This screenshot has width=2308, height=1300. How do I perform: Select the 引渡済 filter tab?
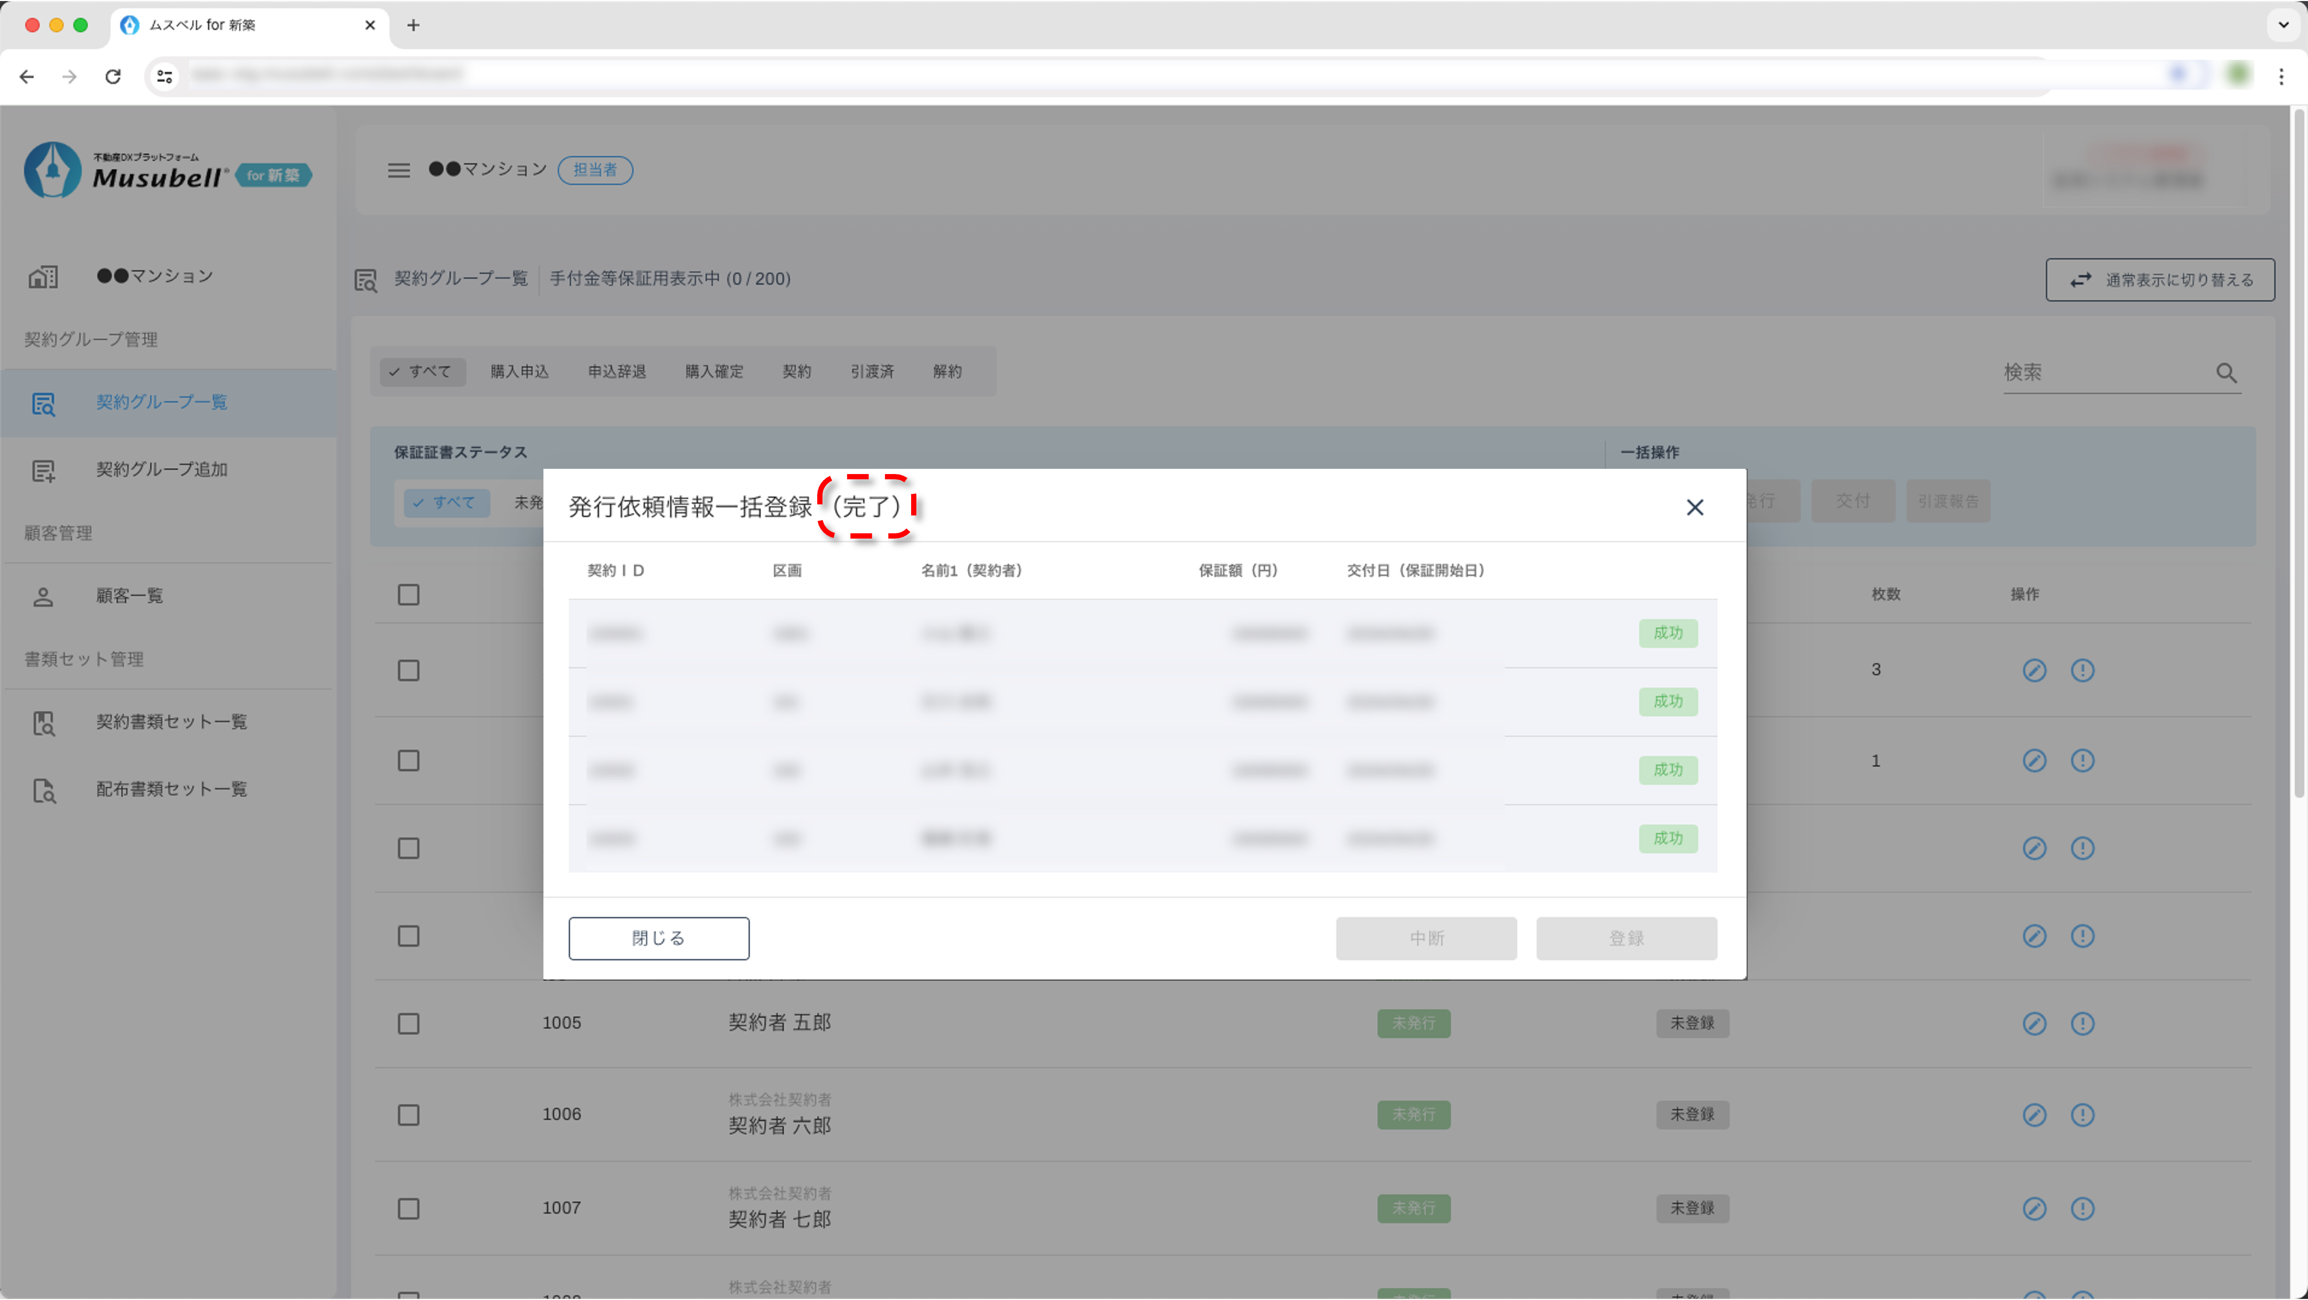coord(872,372)
